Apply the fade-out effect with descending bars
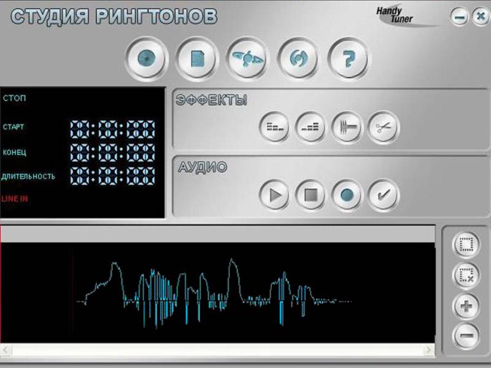 coord(274,128)
